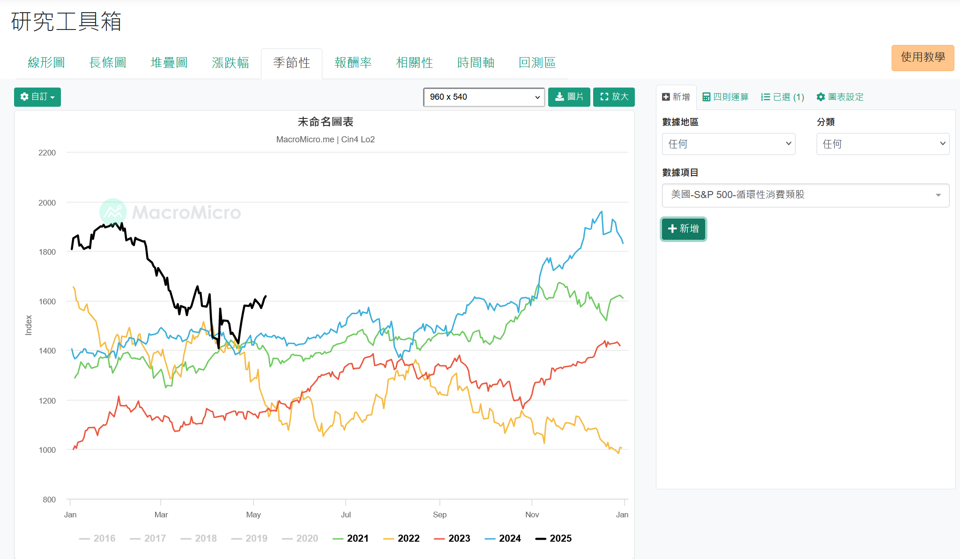Hide the 2022 orange line via the legend
The height and width of the screenshot is (559, 960).
coord(401,538)
